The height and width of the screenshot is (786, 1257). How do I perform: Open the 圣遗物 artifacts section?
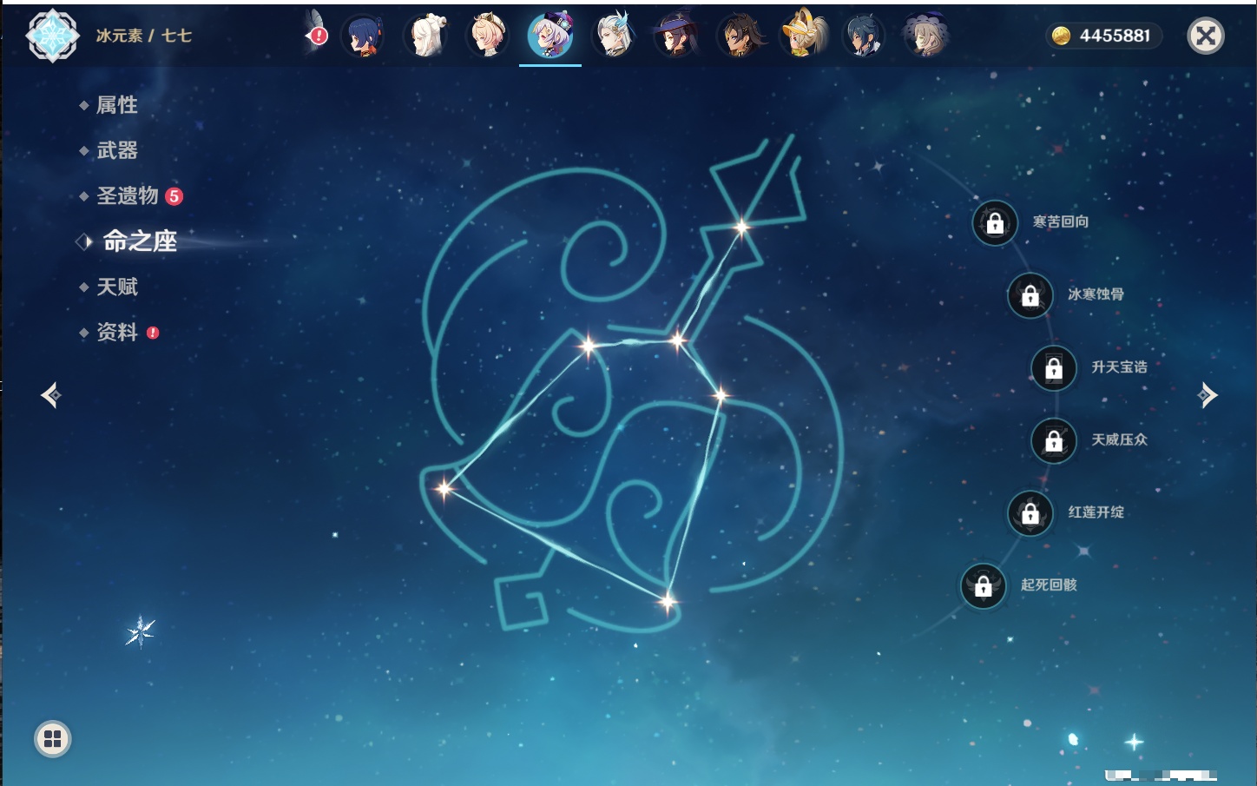[128, 196]
